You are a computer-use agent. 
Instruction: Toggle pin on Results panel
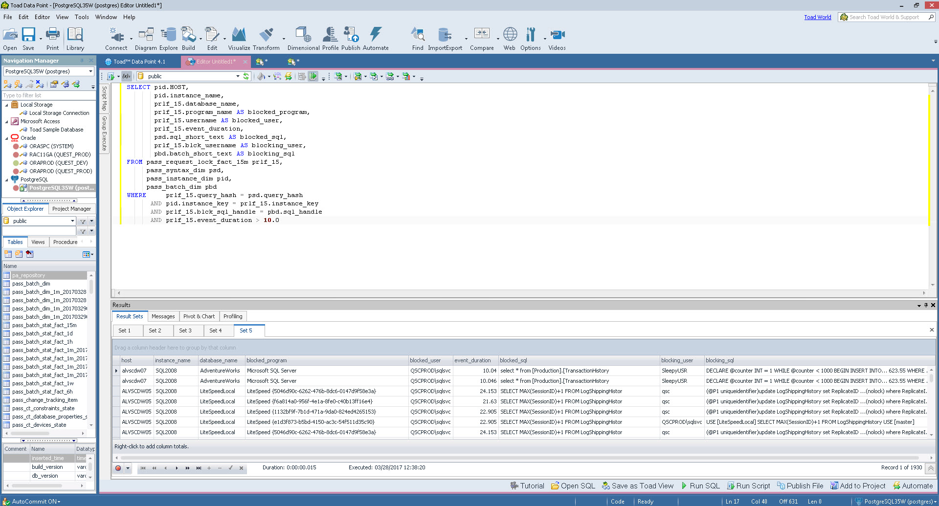(x=926, y=305)
